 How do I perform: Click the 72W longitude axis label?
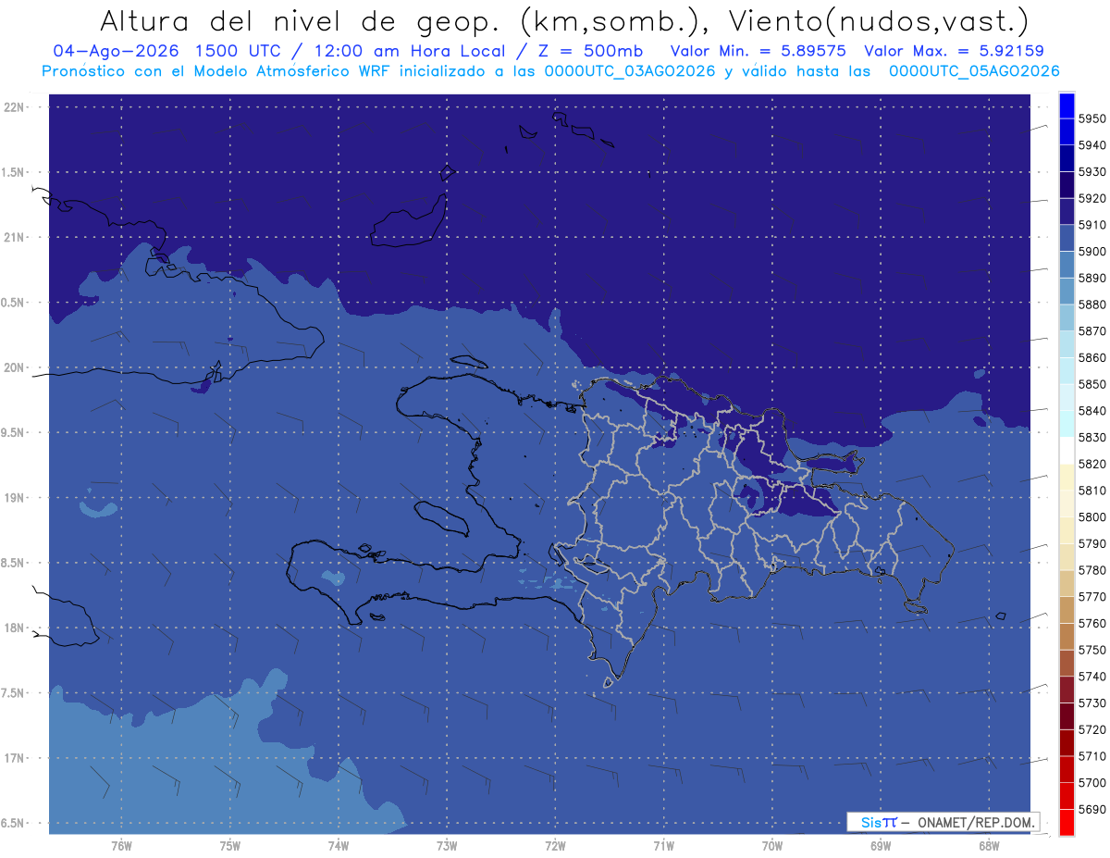coord(556,846)
